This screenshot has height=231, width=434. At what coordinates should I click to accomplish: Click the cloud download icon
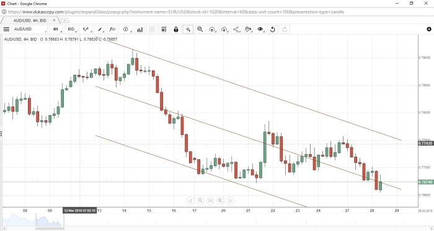click(224, 29)
